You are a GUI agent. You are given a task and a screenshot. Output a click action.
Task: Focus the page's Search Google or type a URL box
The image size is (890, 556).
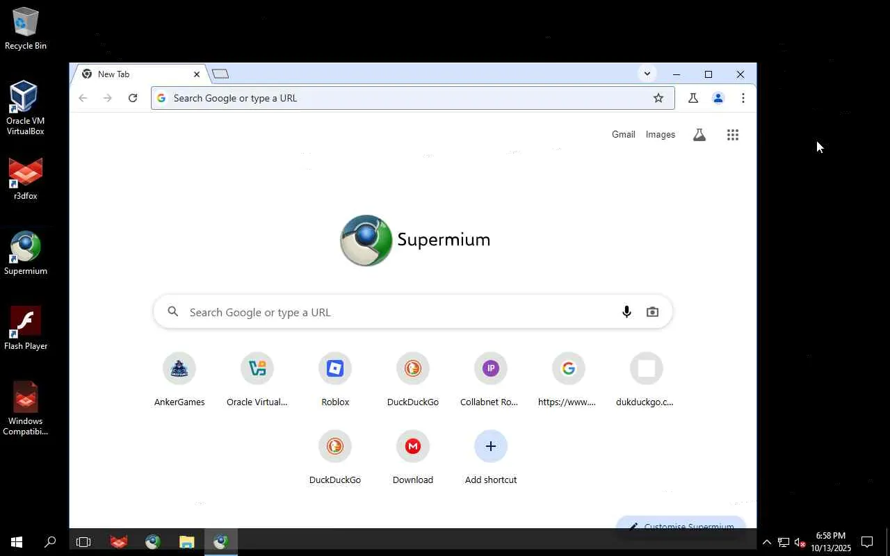[x=413, y=312]
